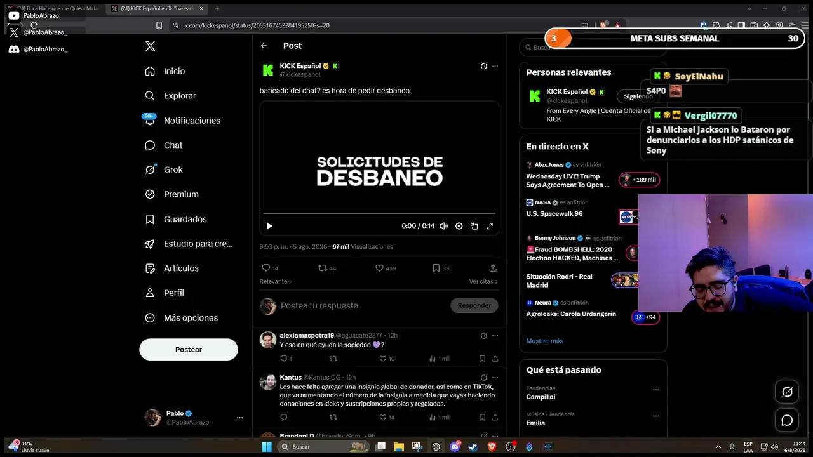Image resolution: width=813 pixels, height=457 pixels.
Task: Play the Solicitudes de Desbaneo video
Action: coord(269,226)
